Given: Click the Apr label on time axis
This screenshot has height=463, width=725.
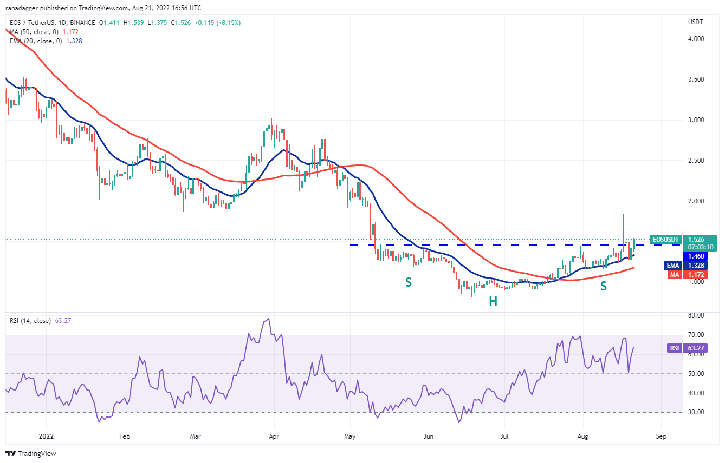Looking at the screenshot, I should tap(273, 435).
